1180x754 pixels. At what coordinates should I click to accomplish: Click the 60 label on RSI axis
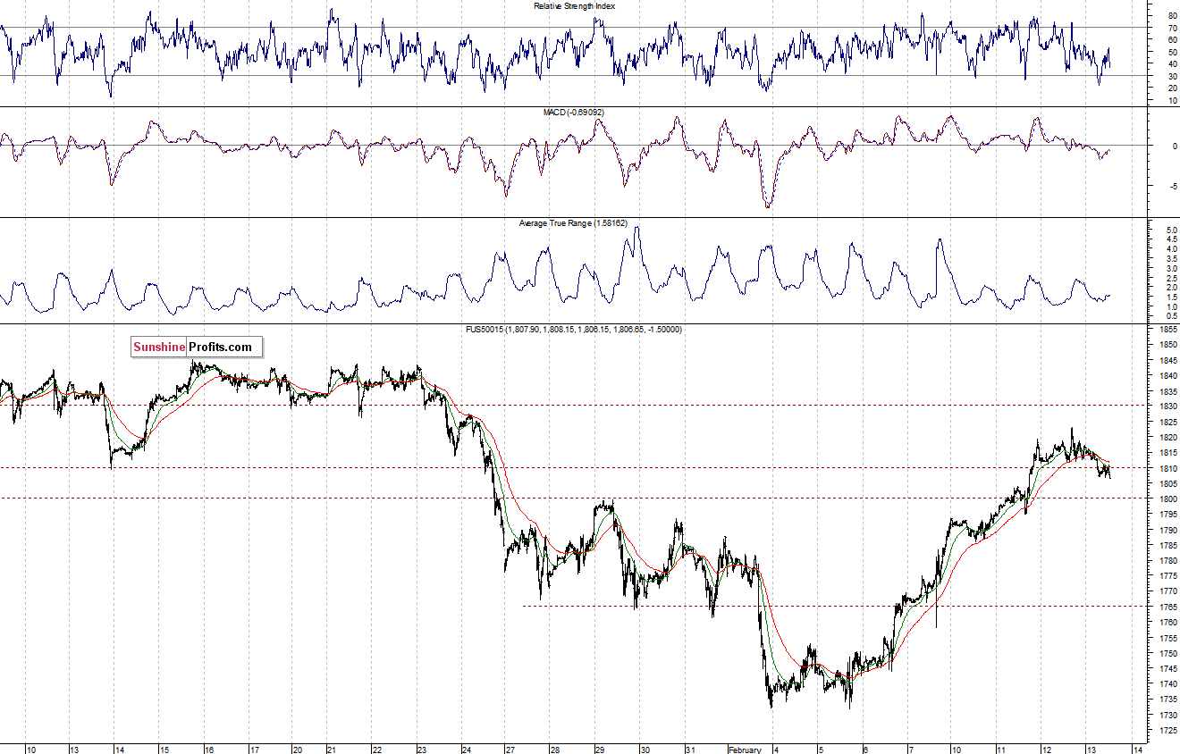[1171, 39]
